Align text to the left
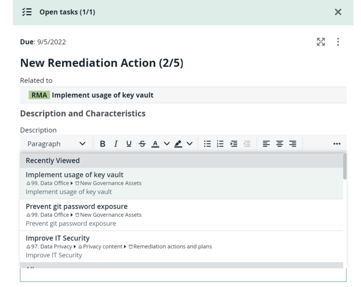 [266, 144]
